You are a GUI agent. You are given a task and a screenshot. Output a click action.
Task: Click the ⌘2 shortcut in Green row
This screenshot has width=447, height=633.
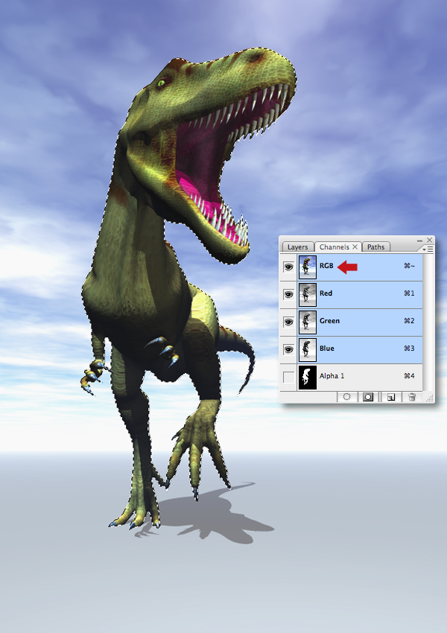pyautogui.click(x=409, y=320)
